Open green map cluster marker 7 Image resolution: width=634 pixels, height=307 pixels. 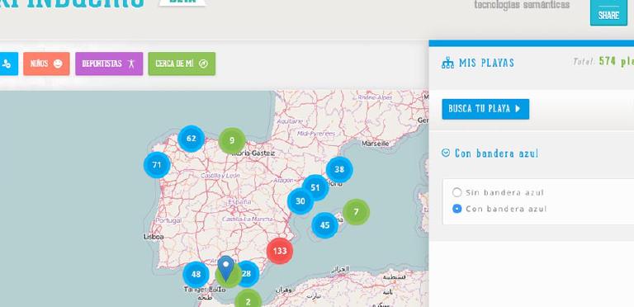[x=356, y=212]
